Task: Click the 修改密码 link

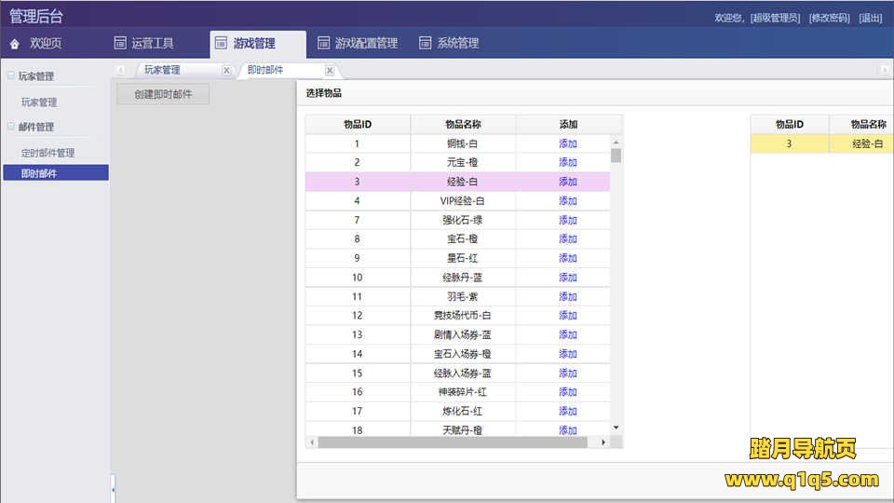Action: point(829,18)
